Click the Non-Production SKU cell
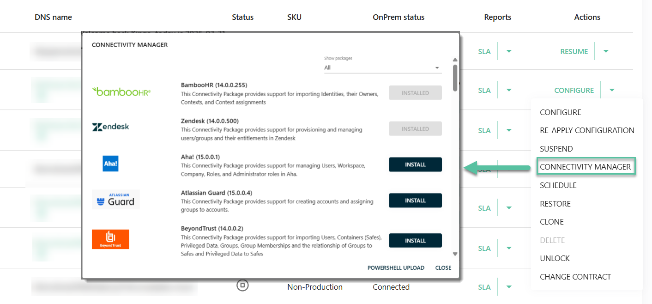Image resolution: width=652 pixels, height=304 pixels. tap(315, 287)
